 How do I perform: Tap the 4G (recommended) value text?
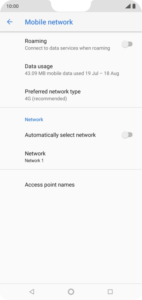[x=46, y=99]
